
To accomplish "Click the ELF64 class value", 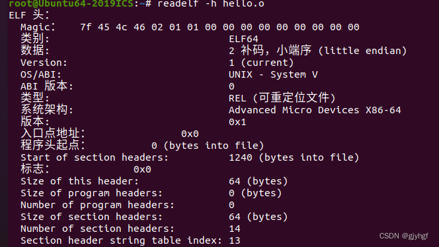I will point(243,39).
